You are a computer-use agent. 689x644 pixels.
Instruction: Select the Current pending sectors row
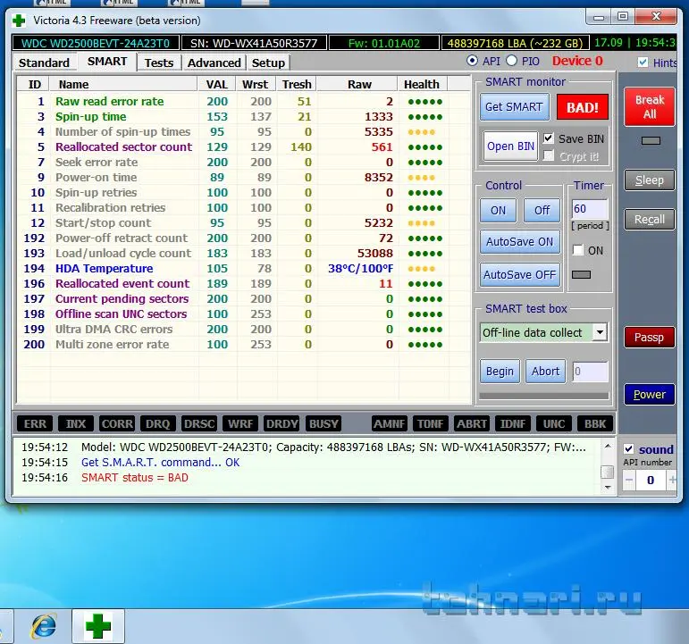click(243, 298)
